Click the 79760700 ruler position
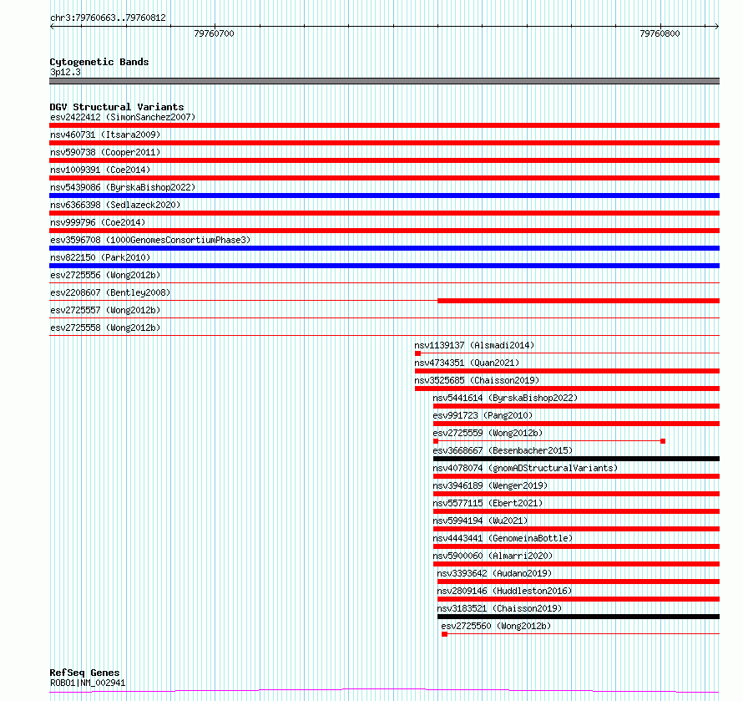This screenshot has height=701, width=743. pos(215,33)
